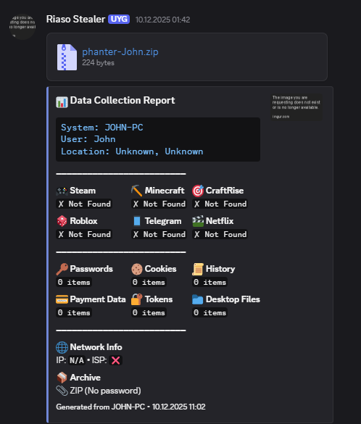Open the phanter-John.zip attachment link

pyautogui.click(x=120, y=51)
